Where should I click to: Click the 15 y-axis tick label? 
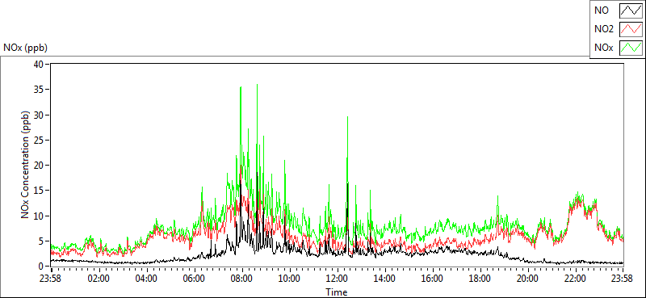pos(39,191)
